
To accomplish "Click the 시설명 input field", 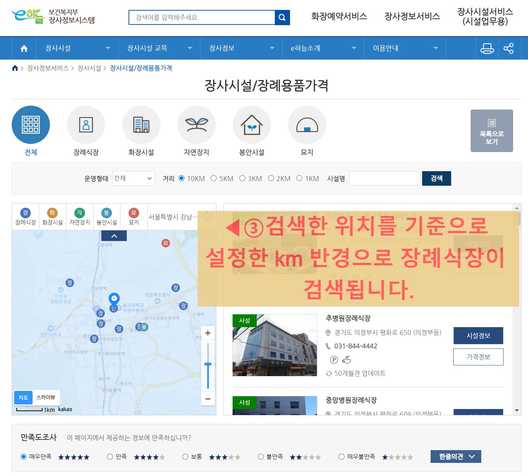I will [385, 178].
